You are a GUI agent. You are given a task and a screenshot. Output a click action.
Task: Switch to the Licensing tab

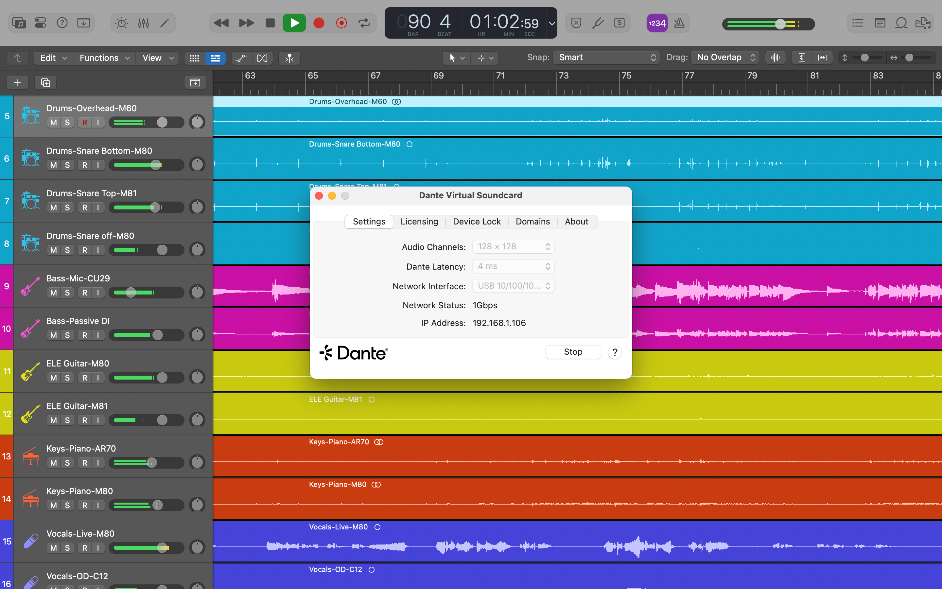point(419,221)
